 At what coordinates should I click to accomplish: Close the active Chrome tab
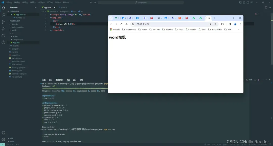pyautogui.click(x=209, y=18)
